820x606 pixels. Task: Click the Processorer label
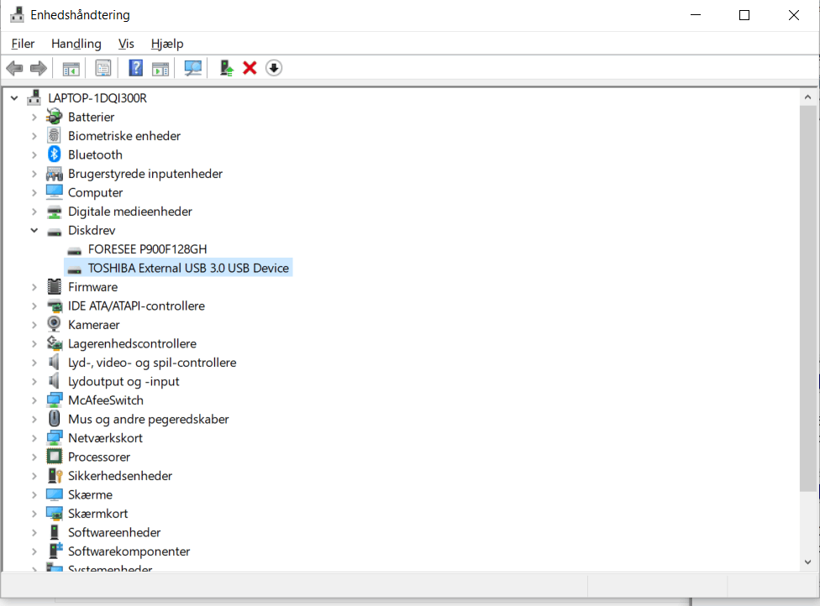point(99,457)
